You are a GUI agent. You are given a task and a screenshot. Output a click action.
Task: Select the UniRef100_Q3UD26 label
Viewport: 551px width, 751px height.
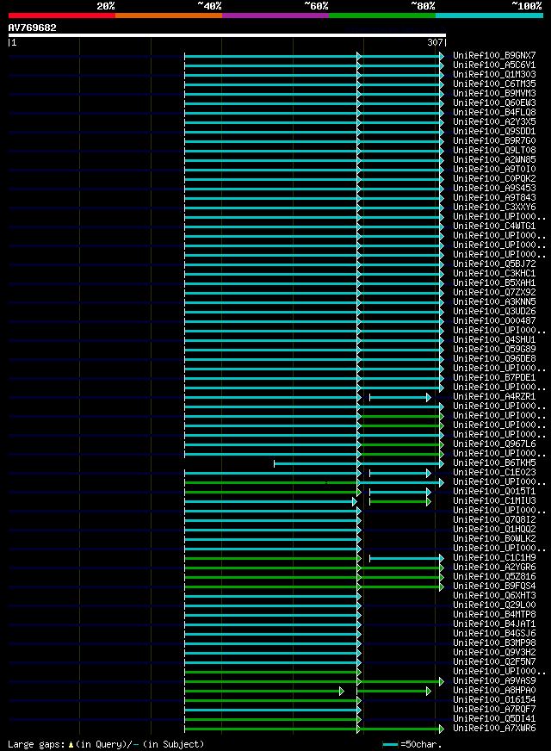[494, 311]
